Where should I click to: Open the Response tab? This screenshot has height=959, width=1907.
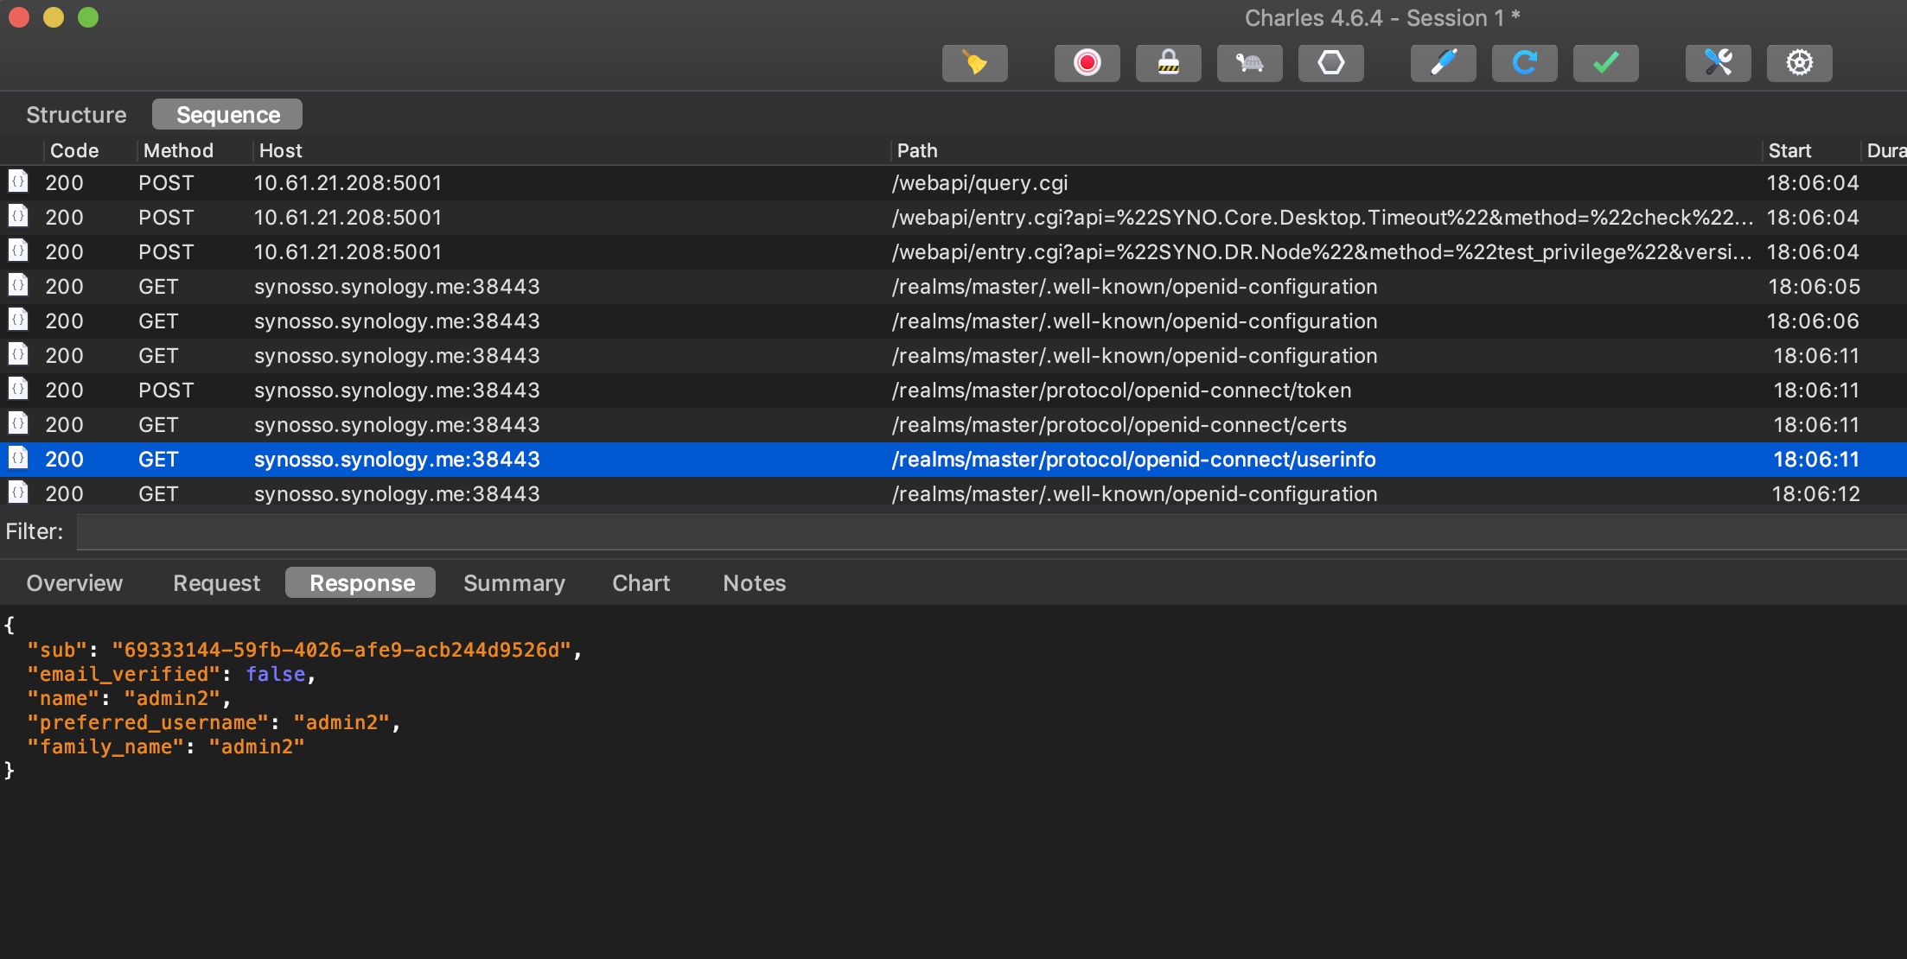click(x=361, y=583)
